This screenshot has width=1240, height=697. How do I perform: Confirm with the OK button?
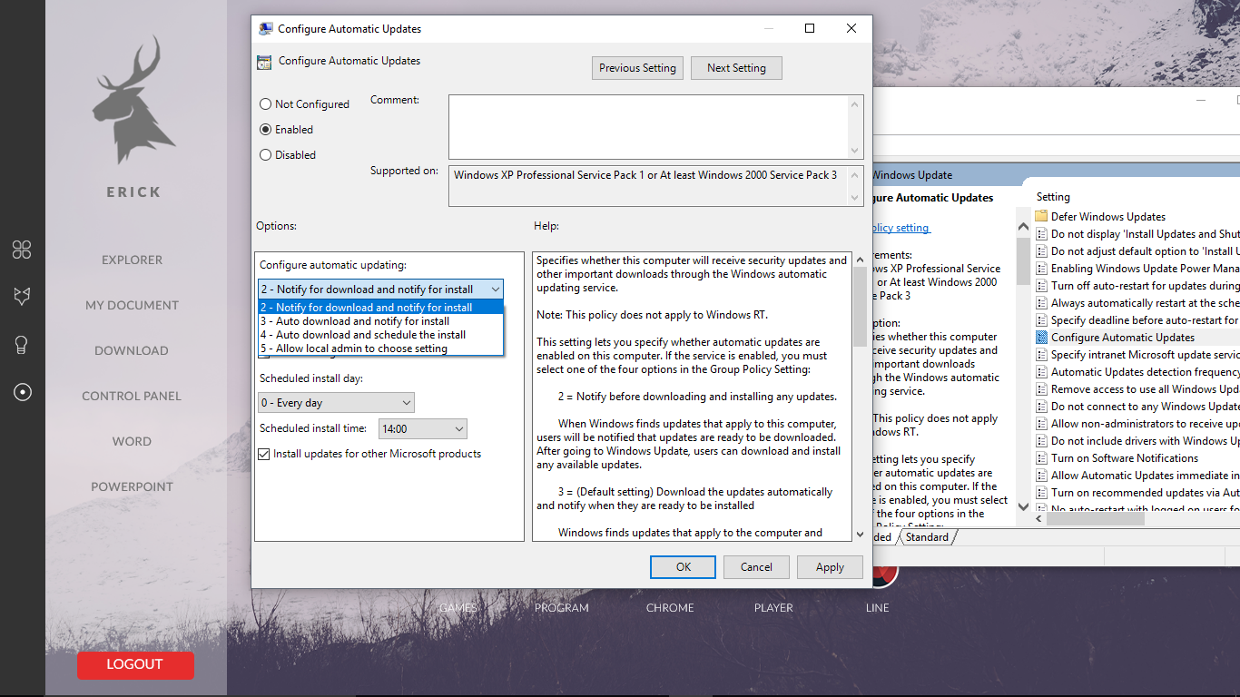(684, 567)
